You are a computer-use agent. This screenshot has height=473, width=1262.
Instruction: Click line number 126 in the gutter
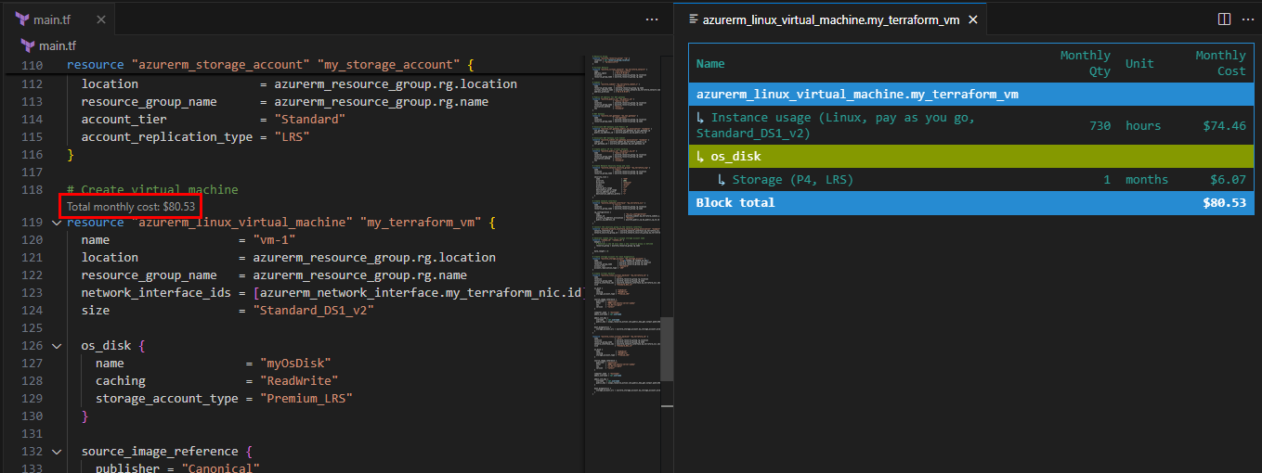click(32, 346)
